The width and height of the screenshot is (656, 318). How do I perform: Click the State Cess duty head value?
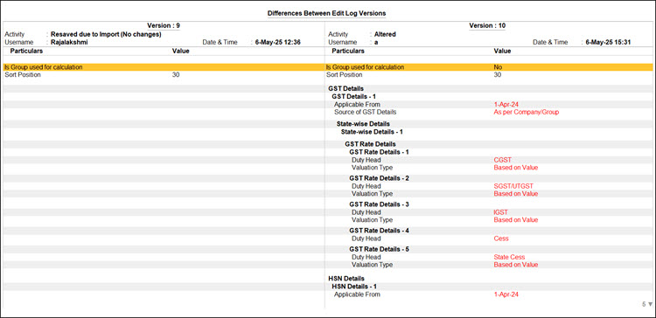point(509,257)
